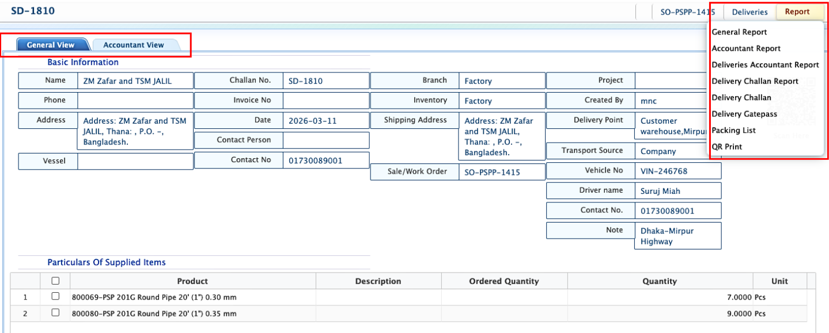Click the Product column header

pyautogui.click(x=192, y=281)
